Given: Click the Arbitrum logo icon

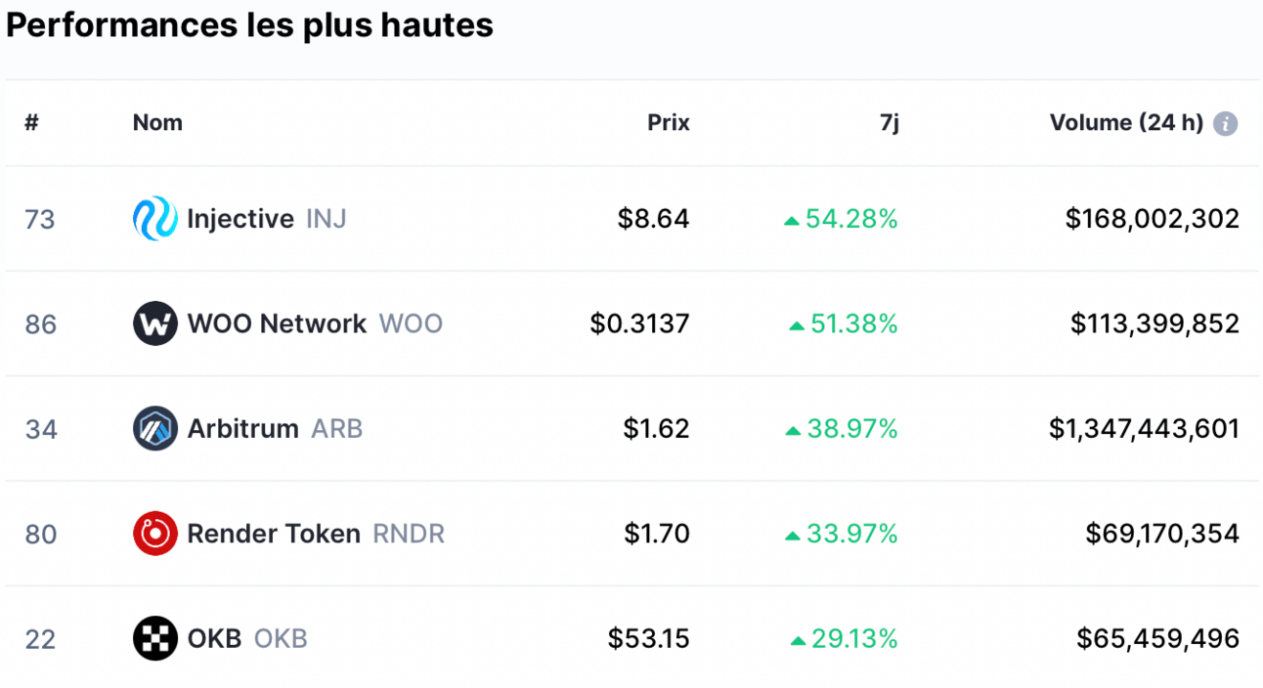Looking at the screenshot, I should [x=154, y=428].
